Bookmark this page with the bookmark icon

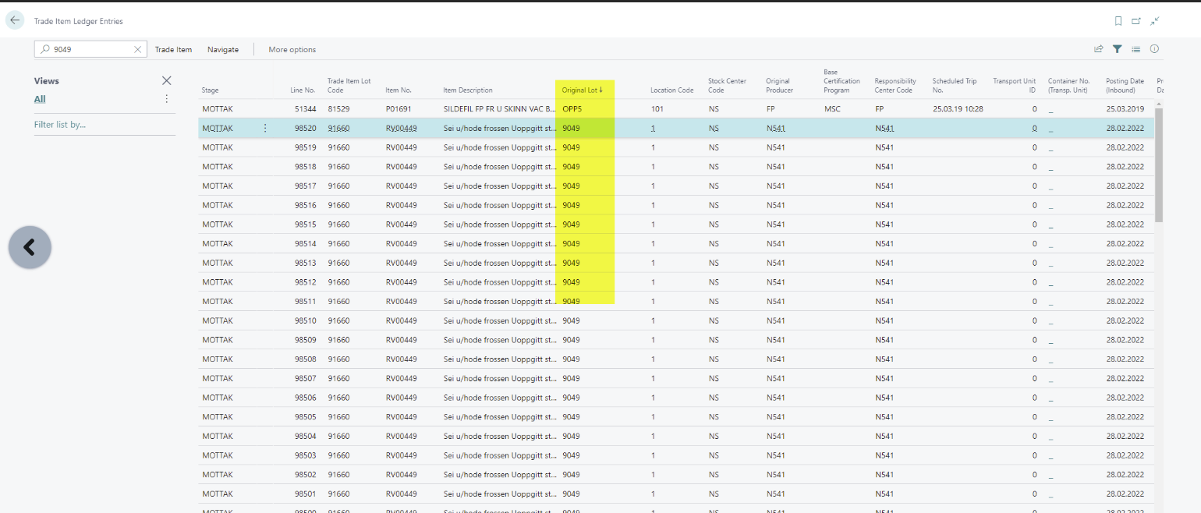click(x=1118, y=21)
